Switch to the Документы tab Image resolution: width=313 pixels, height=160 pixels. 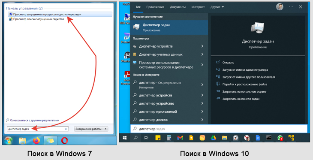coord(178,7)
